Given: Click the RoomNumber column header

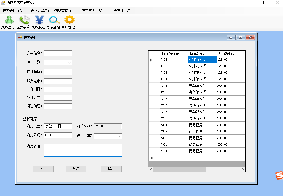Looking at the screenshot, I should 174,54.
